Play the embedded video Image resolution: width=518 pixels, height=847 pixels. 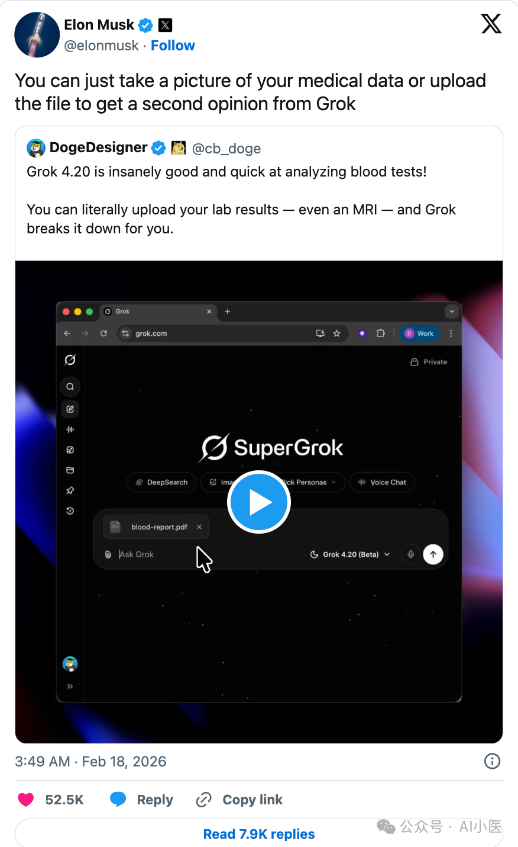259,502
